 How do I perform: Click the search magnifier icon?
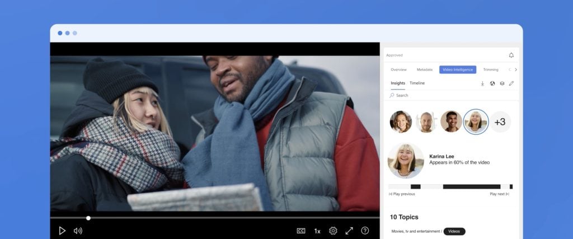click(392, 95)
